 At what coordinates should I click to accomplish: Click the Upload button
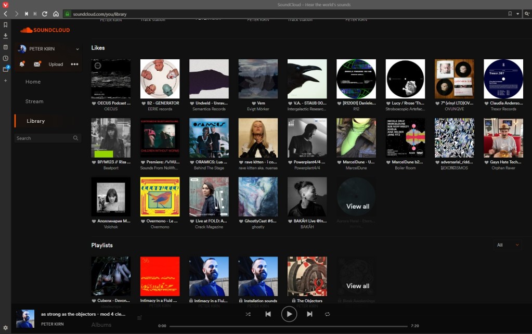pos(56,65)
